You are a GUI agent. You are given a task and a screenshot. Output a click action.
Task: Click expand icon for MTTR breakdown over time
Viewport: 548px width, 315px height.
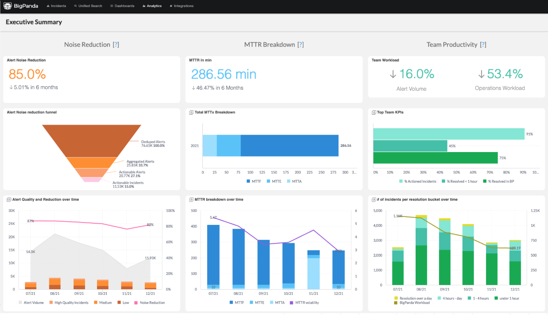[191, 200]
